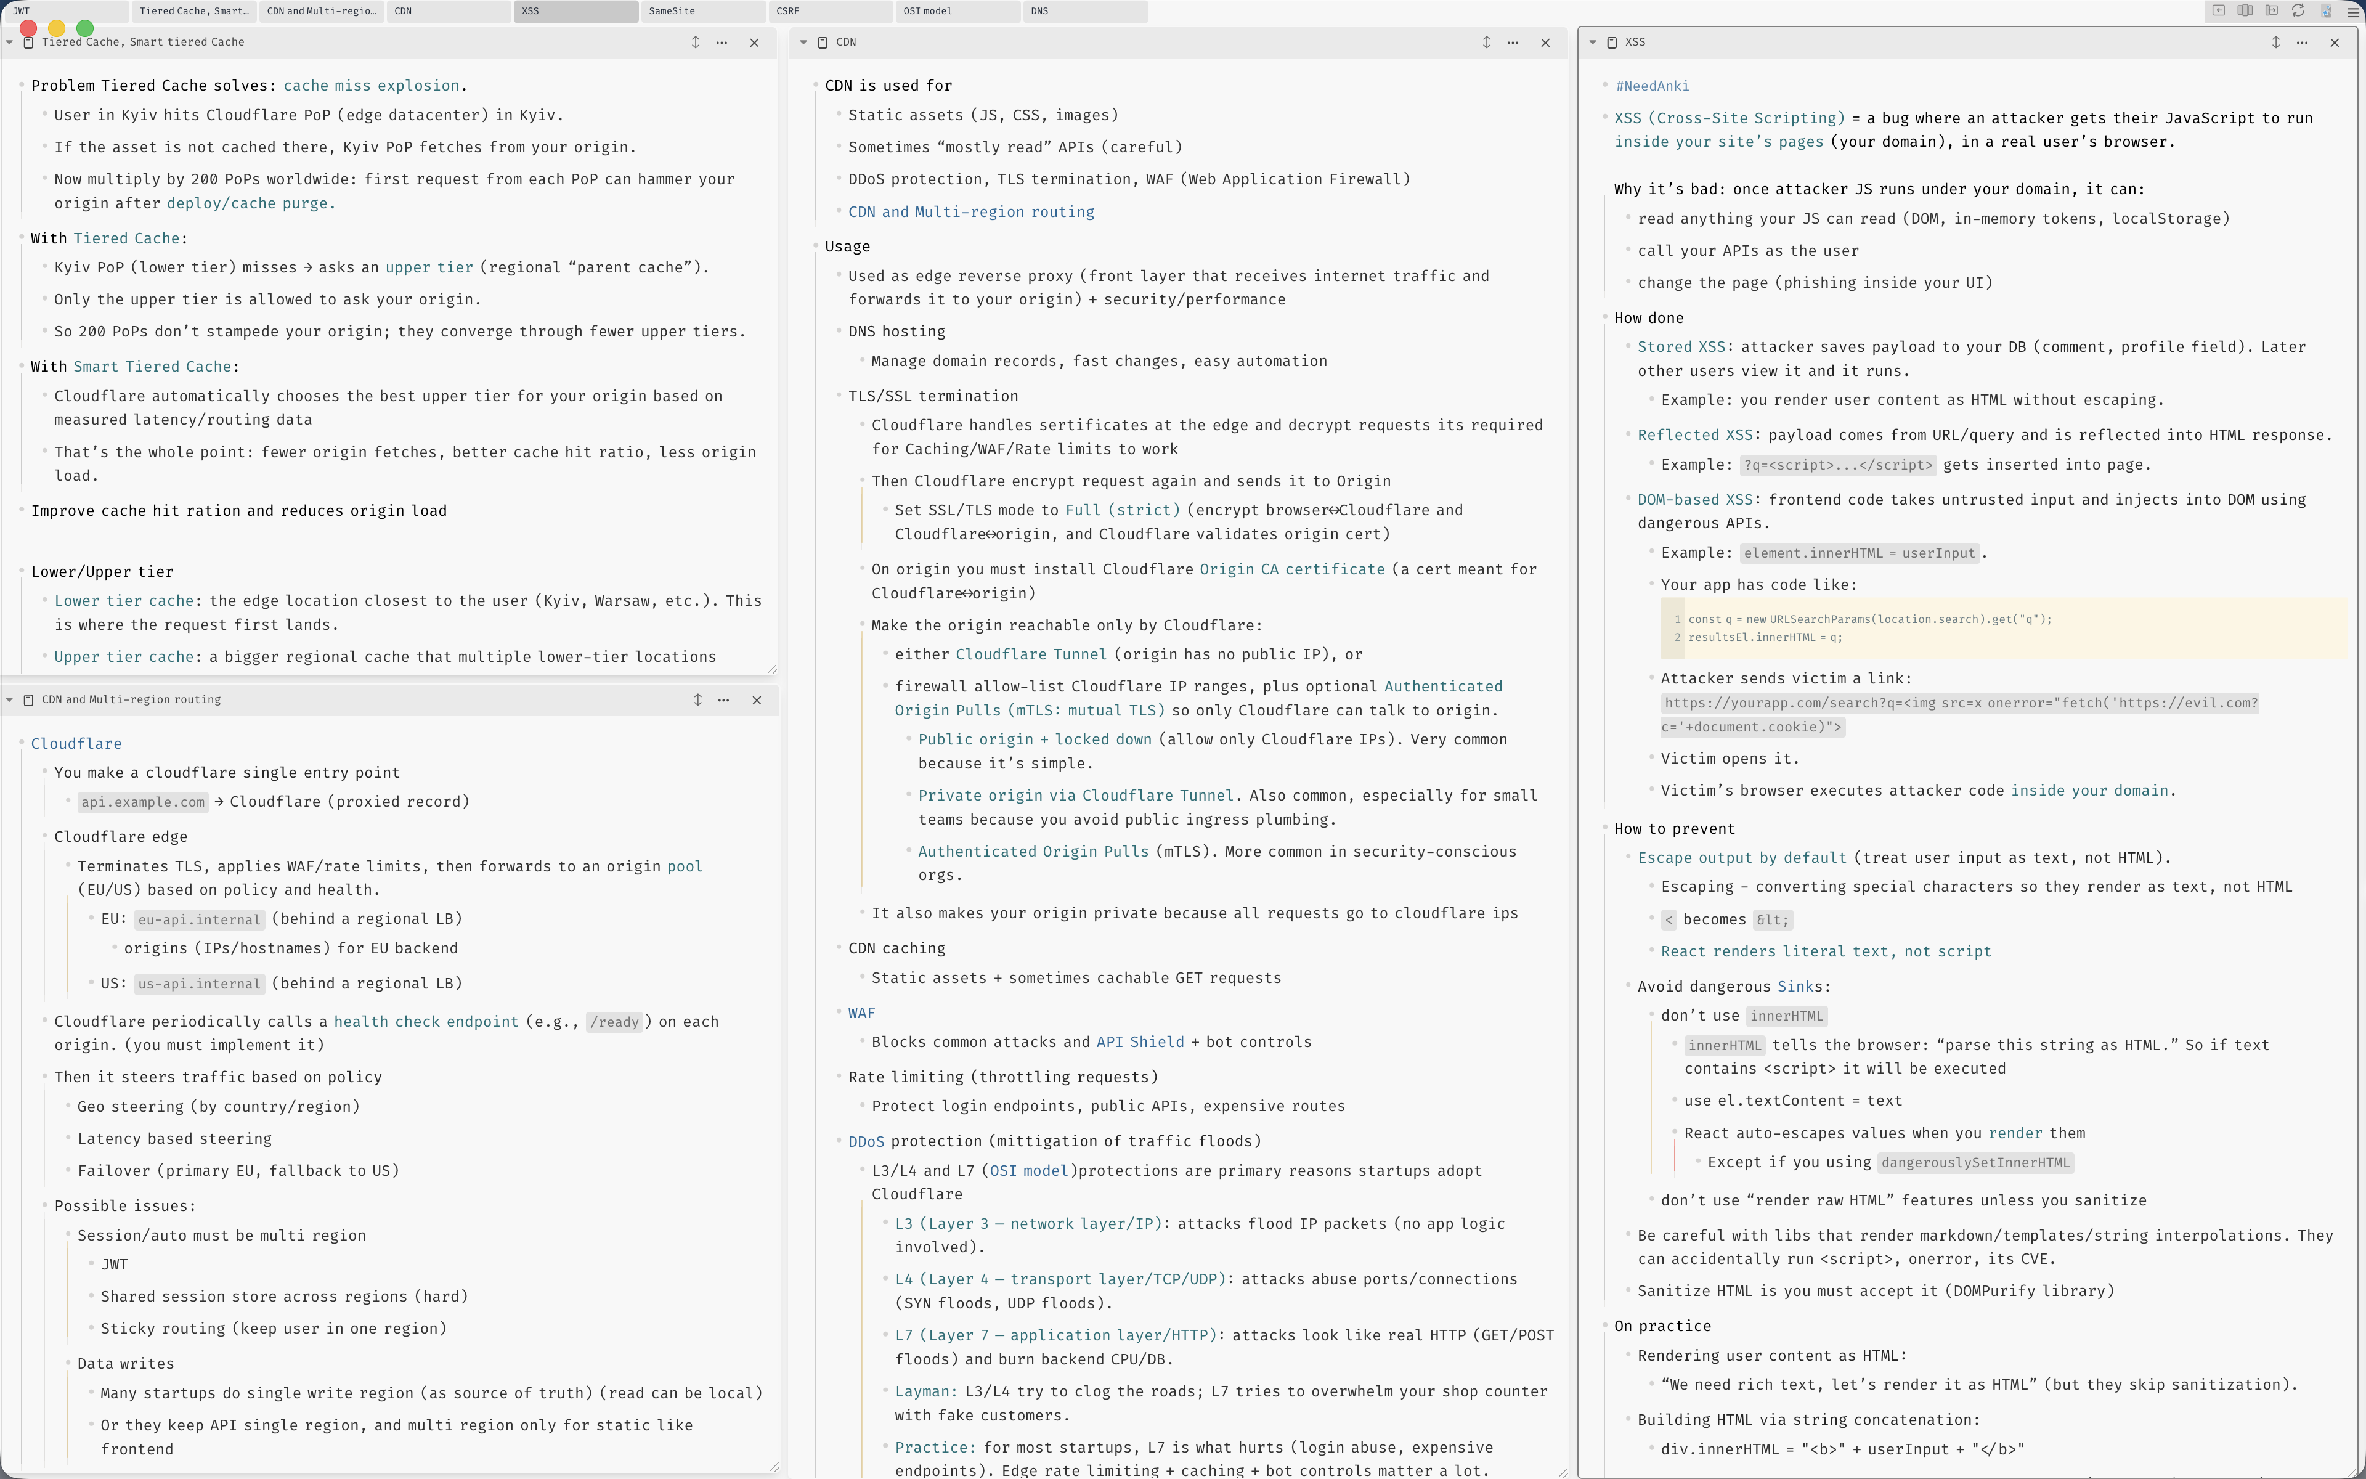Open the 'DOM-based XSS' link

tap(1695, 500)
